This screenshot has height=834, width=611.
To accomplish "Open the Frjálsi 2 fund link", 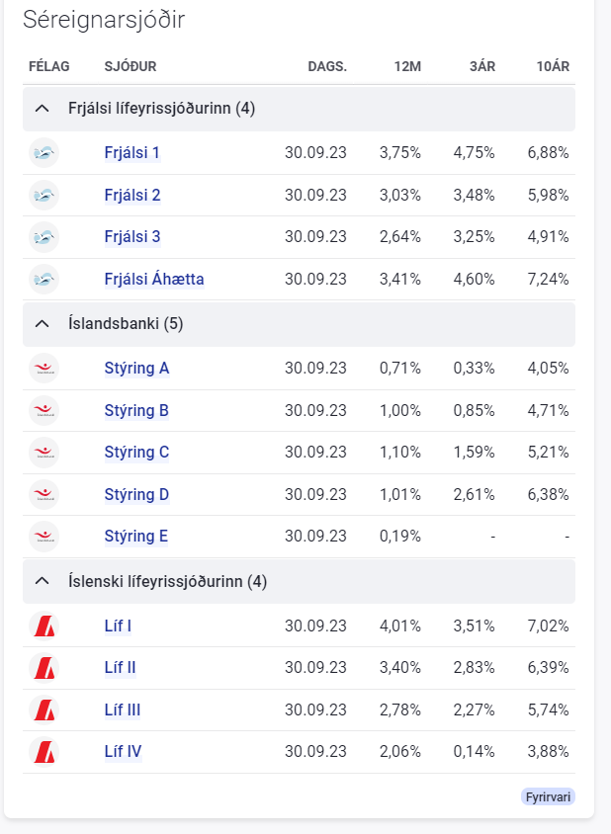I will pyautogui.click(x=132, y=196).
